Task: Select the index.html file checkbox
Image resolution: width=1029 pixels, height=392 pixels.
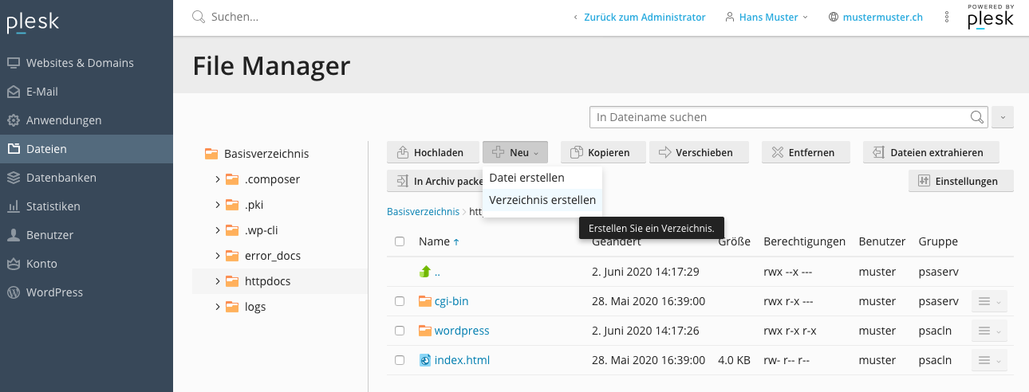Action: (400, 360)
